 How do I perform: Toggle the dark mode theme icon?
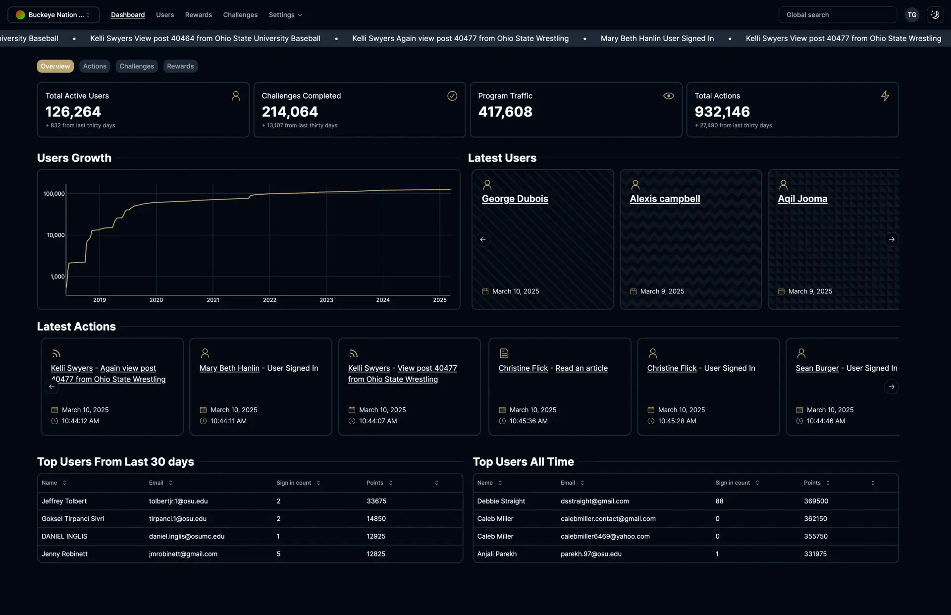[935, 15]
